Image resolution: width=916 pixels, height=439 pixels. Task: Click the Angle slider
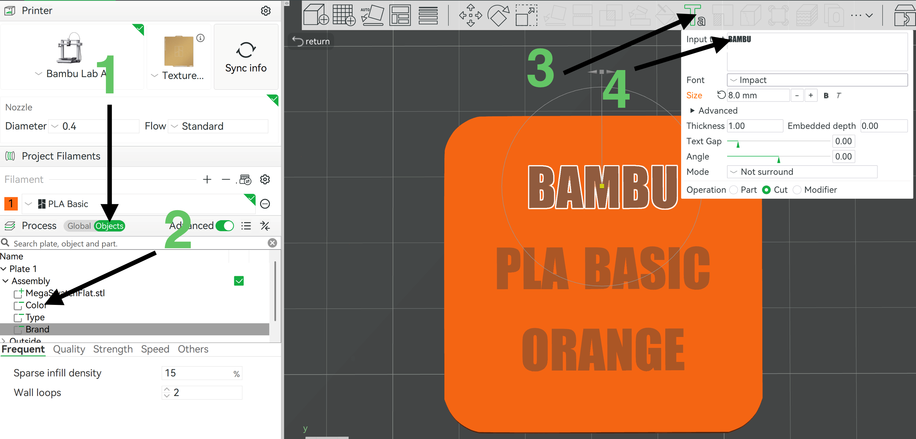tap(778, 157)
